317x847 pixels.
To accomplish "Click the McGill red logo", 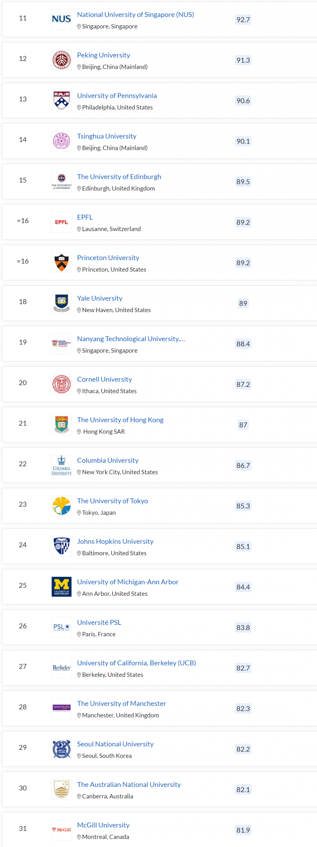I will (x=61, y=830).
